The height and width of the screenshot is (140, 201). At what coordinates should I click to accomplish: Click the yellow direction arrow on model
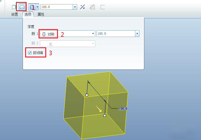pos(99,109)
